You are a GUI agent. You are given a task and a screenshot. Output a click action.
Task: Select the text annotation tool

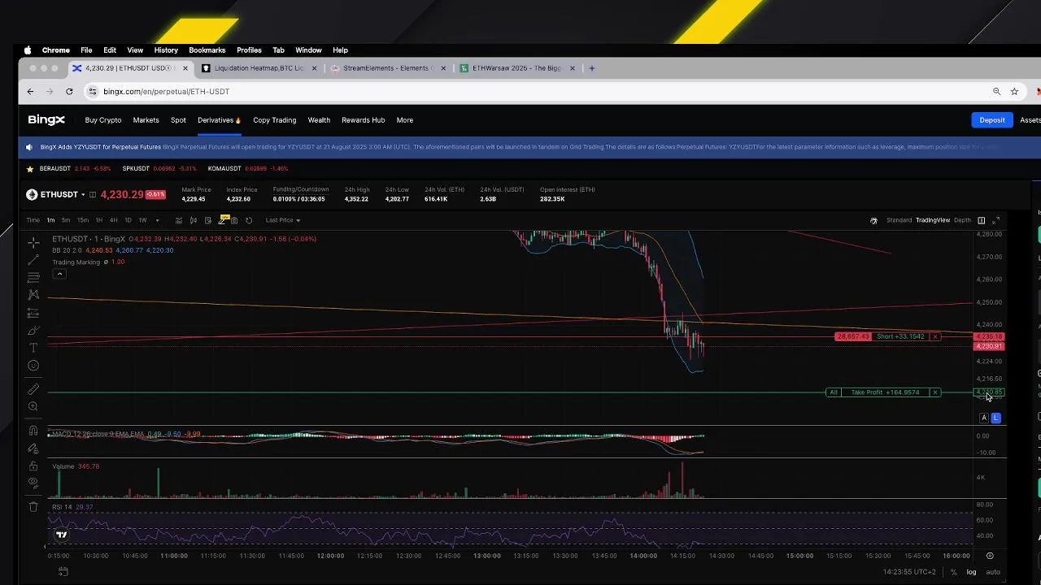click(33, 348)
